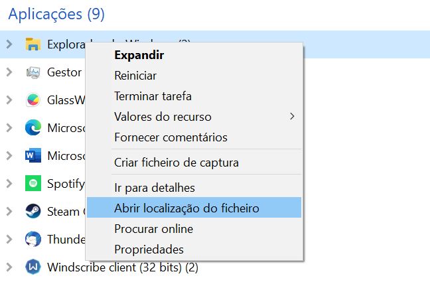Click the GlassWire colorful circle icon
The image size is (430, 288).
click(x=33, y=100)
